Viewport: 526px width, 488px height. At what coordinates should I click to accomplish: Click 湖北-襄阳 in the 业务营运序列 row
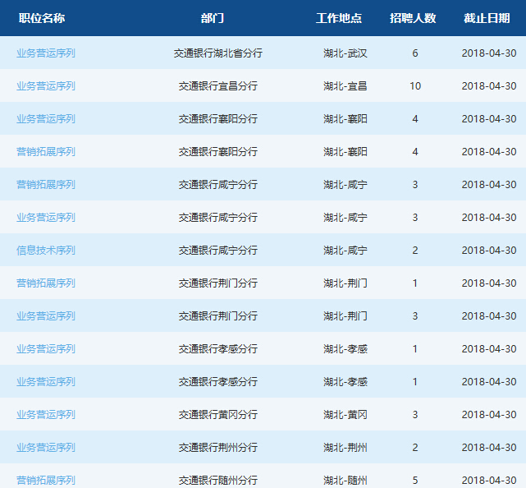(345, 119)
